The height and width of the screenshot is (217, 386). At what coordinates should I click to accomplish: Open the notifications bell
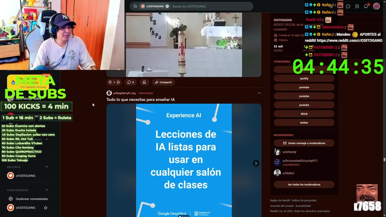[x=366, y=6]
